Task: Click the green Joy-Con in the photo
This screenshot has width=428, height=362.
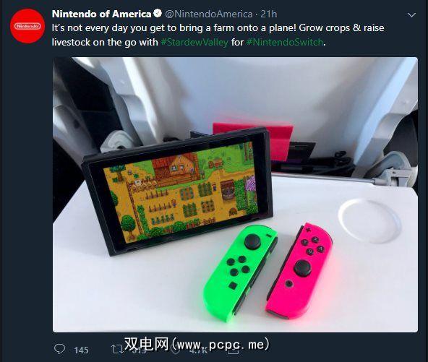Action: pyautogui.click(x=240, y=272)
